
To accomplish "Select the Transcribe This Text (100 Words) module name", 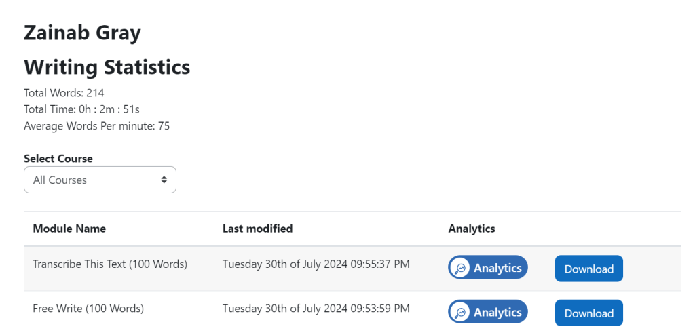I will (x=110, y=264).
